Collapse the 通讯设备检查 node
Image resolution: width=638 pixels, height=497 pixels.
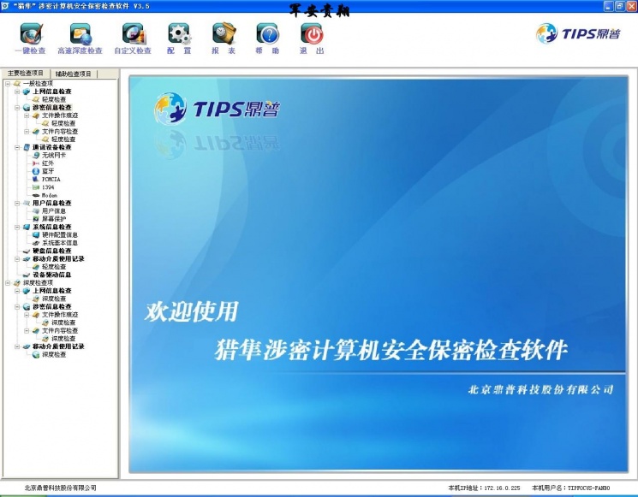point(17,147)
